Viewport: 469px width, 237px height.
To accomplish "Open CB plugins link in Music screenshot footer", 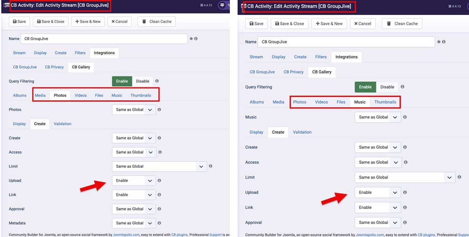I will pos(426,235).
